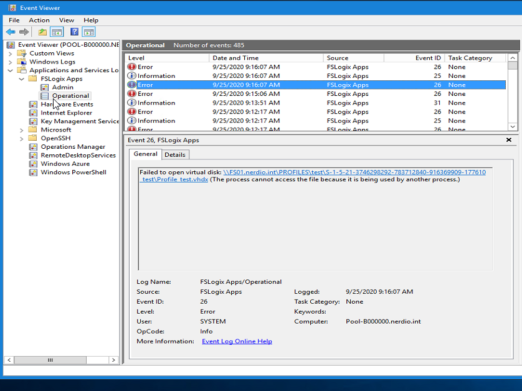Sort events by Level column header
The height and width of the screenshot is (391, 522).
(x=168, y=58)
